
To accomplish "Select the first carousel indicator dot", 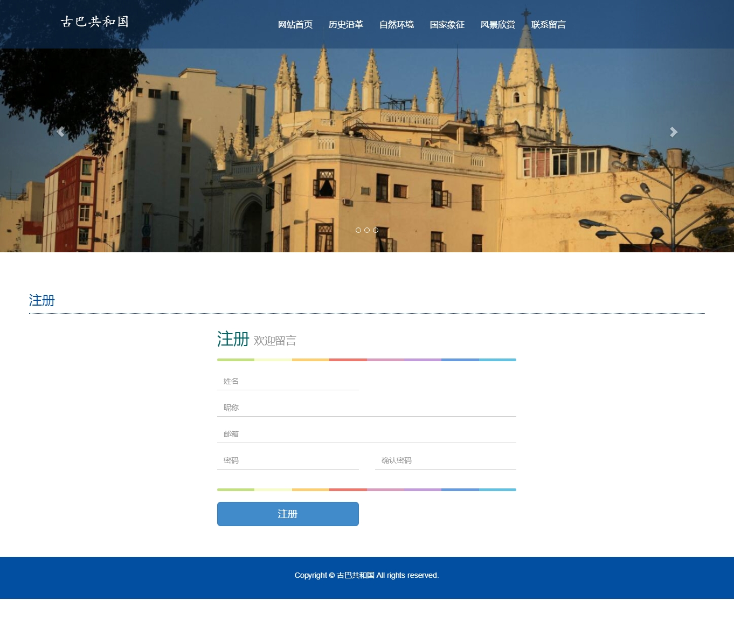I will coord(358,230).
